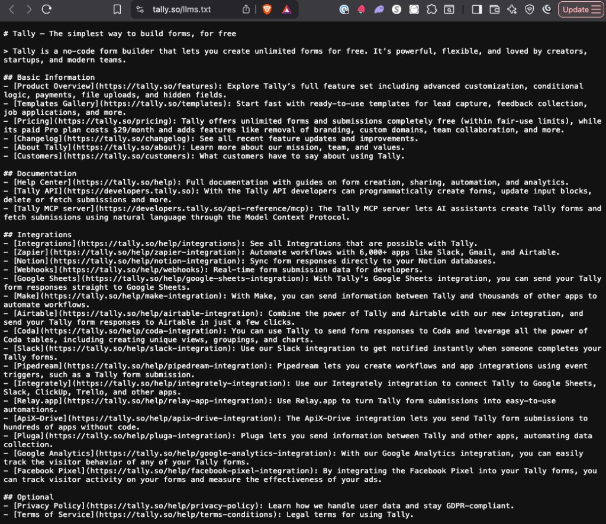Click the '[Changelog]' label
Screen dimensions: 606x524
(x=37, y=138)
